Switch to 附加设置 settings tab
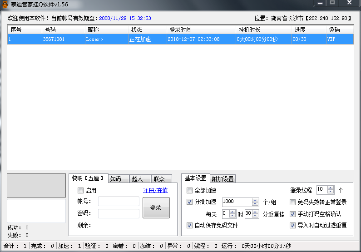This screenshot has width=361, height=252. [x=223, y=179]
